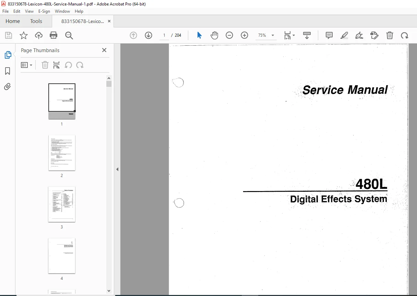Open the Help menu
Viewport: 417px width, 296px height.
(79, 11)
